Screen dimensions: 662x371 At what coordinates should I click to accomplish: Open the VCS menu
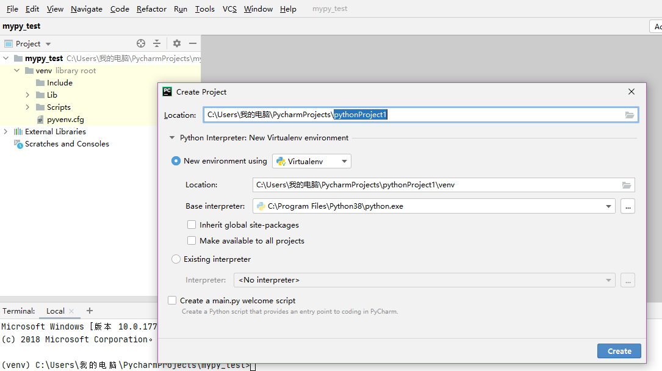(229, 9)
